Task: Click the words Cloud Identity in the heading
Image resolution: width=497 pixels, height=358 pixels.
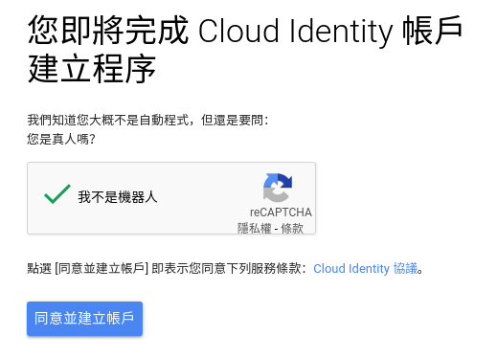Action: (296, 32)
